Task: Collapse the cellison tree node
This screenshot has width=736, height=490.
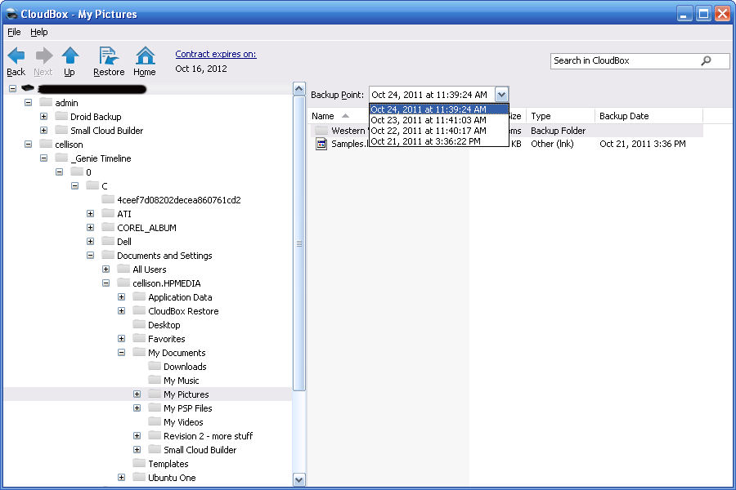Action: pyautogui.click(x=28, y=144)
